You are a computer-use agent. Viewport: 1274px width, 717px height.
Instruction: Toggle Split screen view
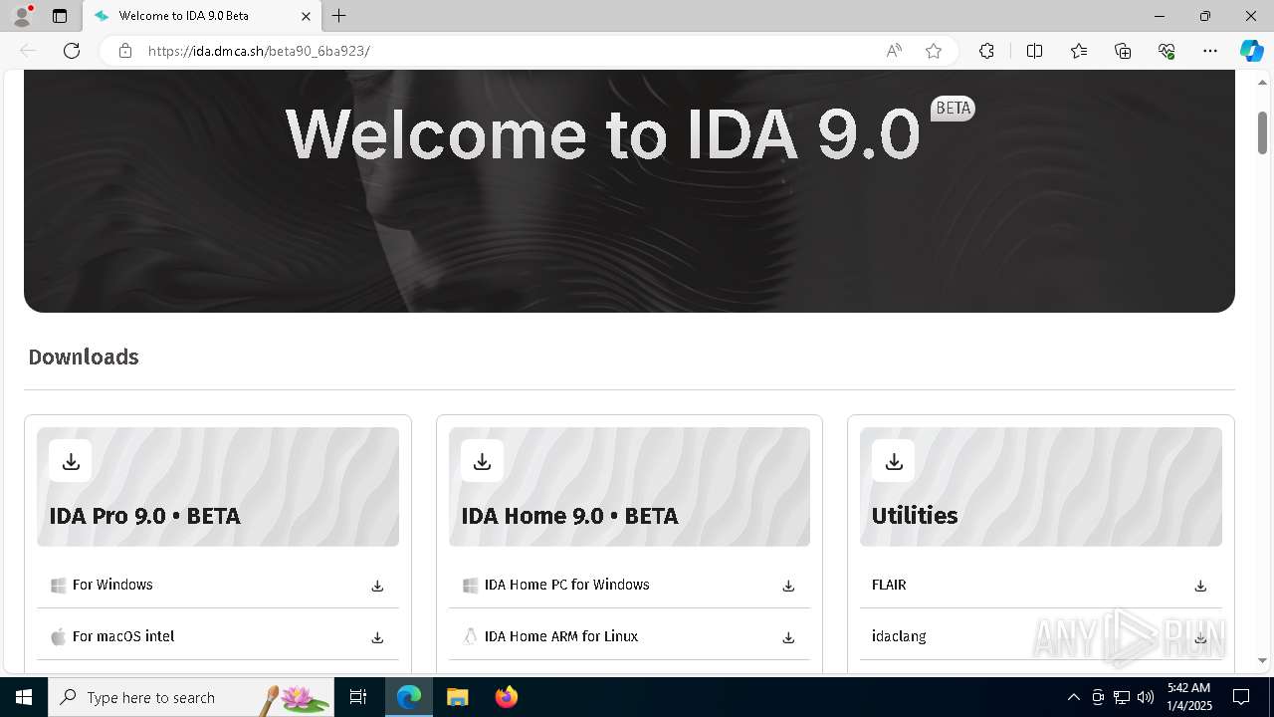point(1034,51)
